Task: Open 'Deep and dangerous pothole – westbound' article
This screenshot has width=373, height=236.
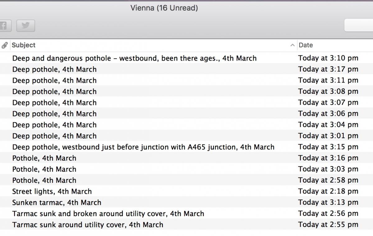Action: click(134, 58)
